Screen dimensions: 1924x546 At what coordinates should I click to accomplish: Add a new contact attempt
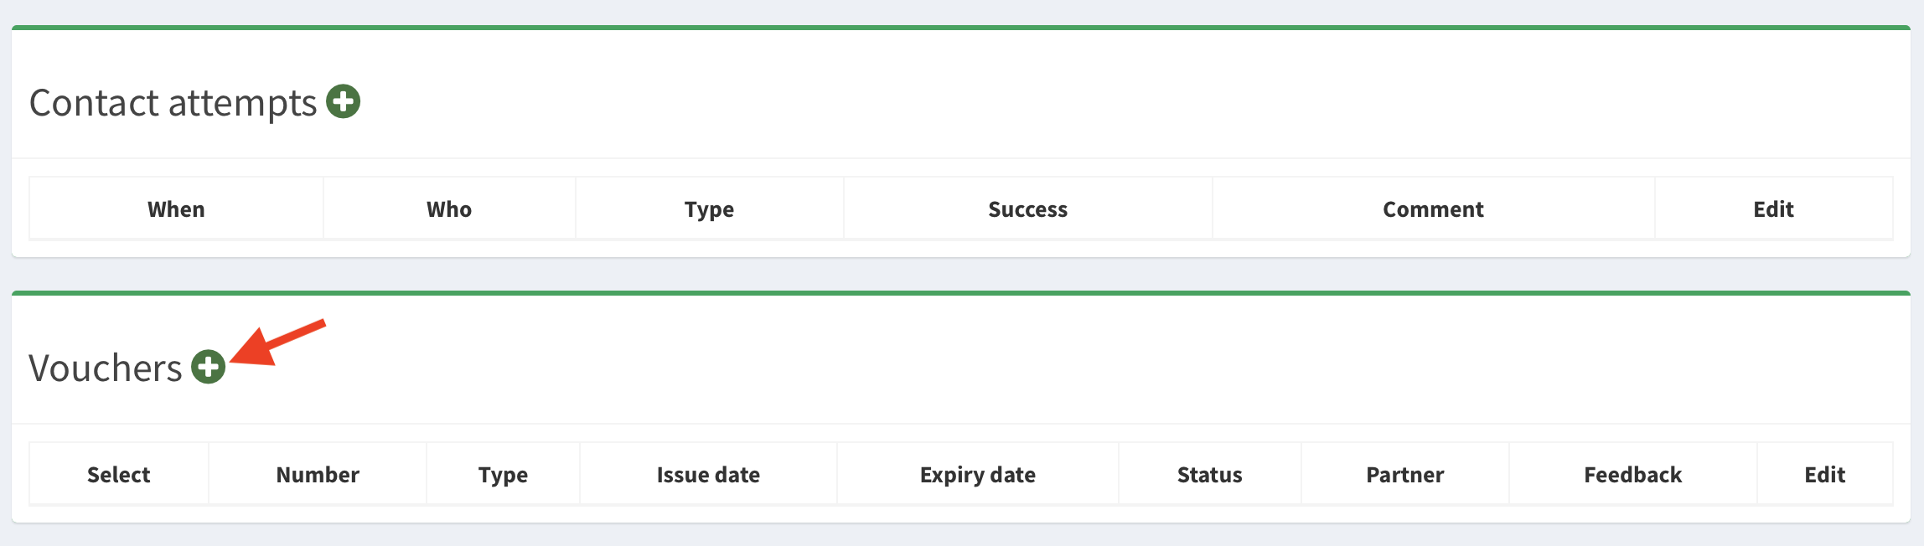click(x=343, y=102)
